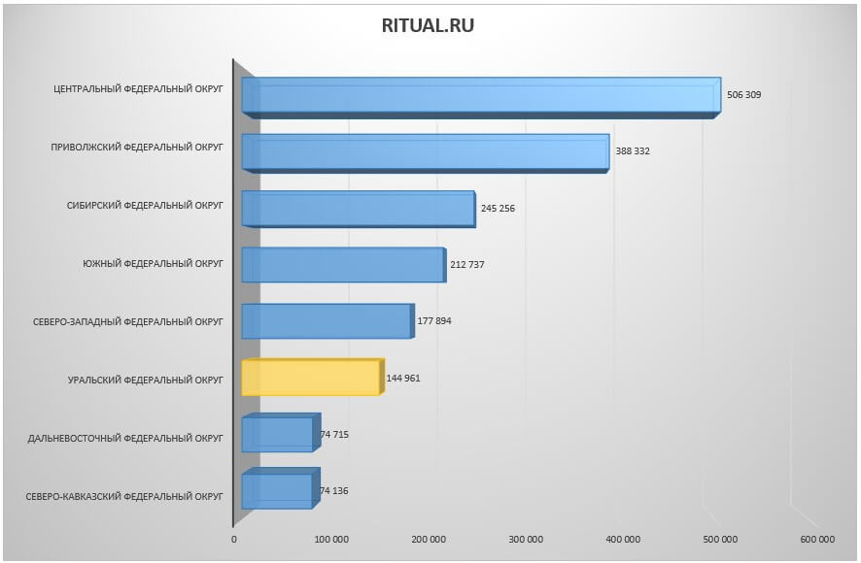This screenshot has width=861, height=563.
Task: Click the УРАЛЬСКИЙ ФЕДЕРАЛЬНЫЙ ОКРУГ axis label
Action: (146, 380)
